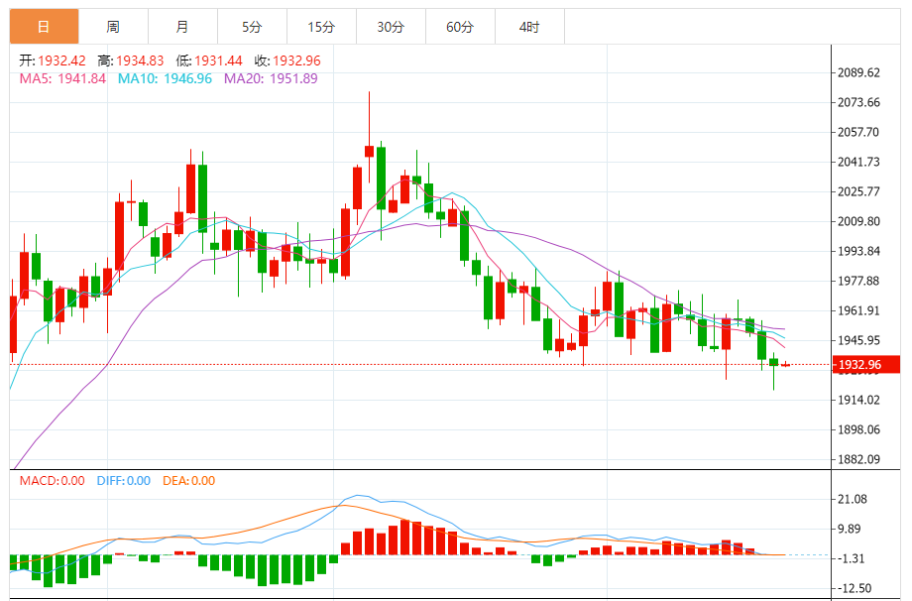The height and width of the screenshot is (601, 912).
Task: Click the 1961.91 price axis label
Action: coord(858,310)
